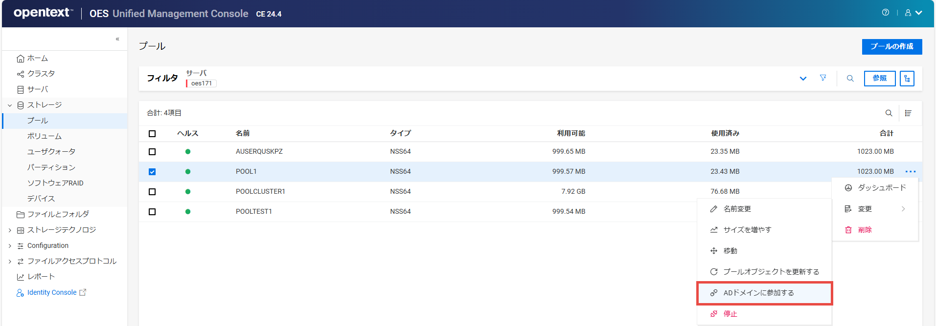Go to ボリューム in the sidebar
Screen dimensions: 936x326
(x=45, y=136)
